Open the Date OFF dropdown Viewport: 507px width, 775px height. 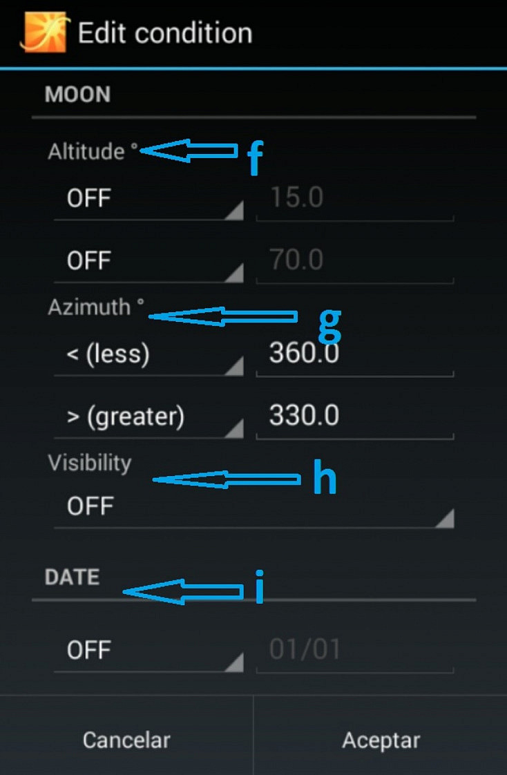tap(149, 651)
